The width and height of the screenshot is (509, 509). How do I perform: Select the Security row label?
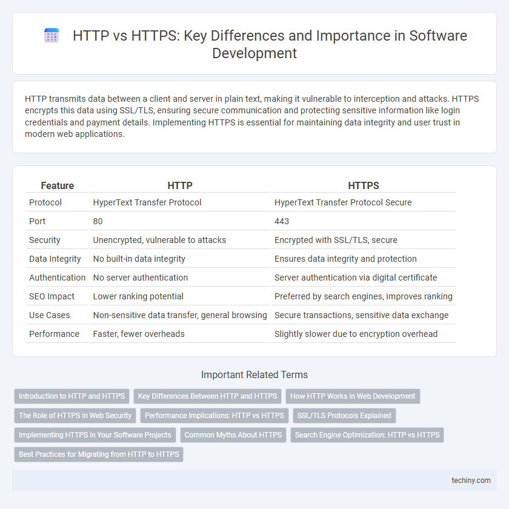44,240
